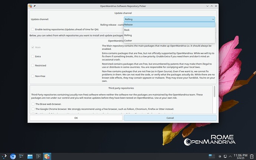Pick Cooker in the channel dropdown
Screen dimensions: 256x160
[x=170, y=40]
